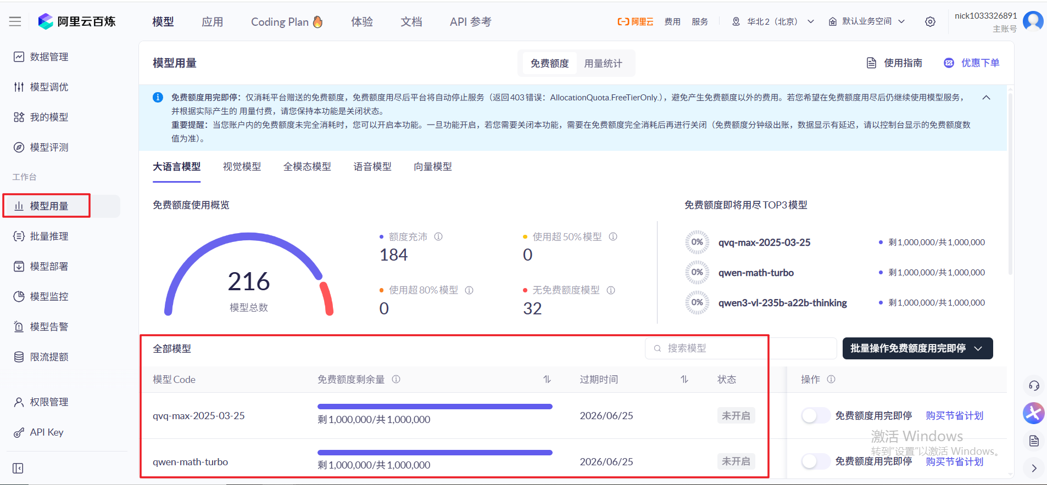Viewport: 1047px width, 485px height.
Task: Open the customer support headset icon
Action: click(1034, 386)
